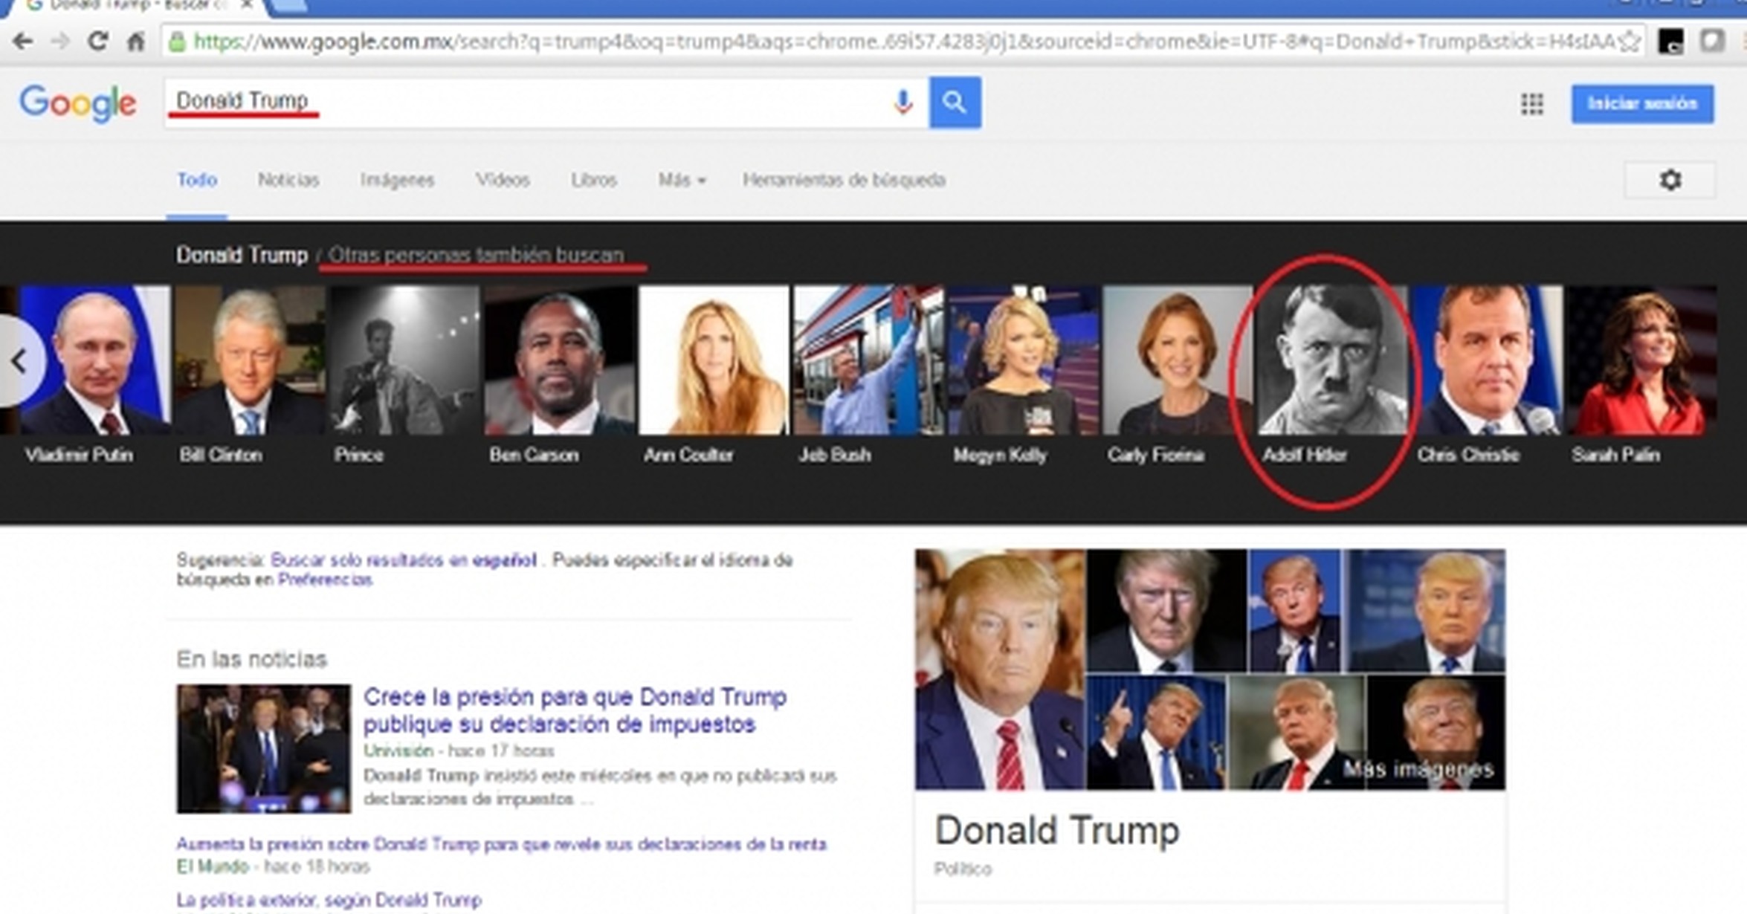Switch to the Videos tab

503,181
